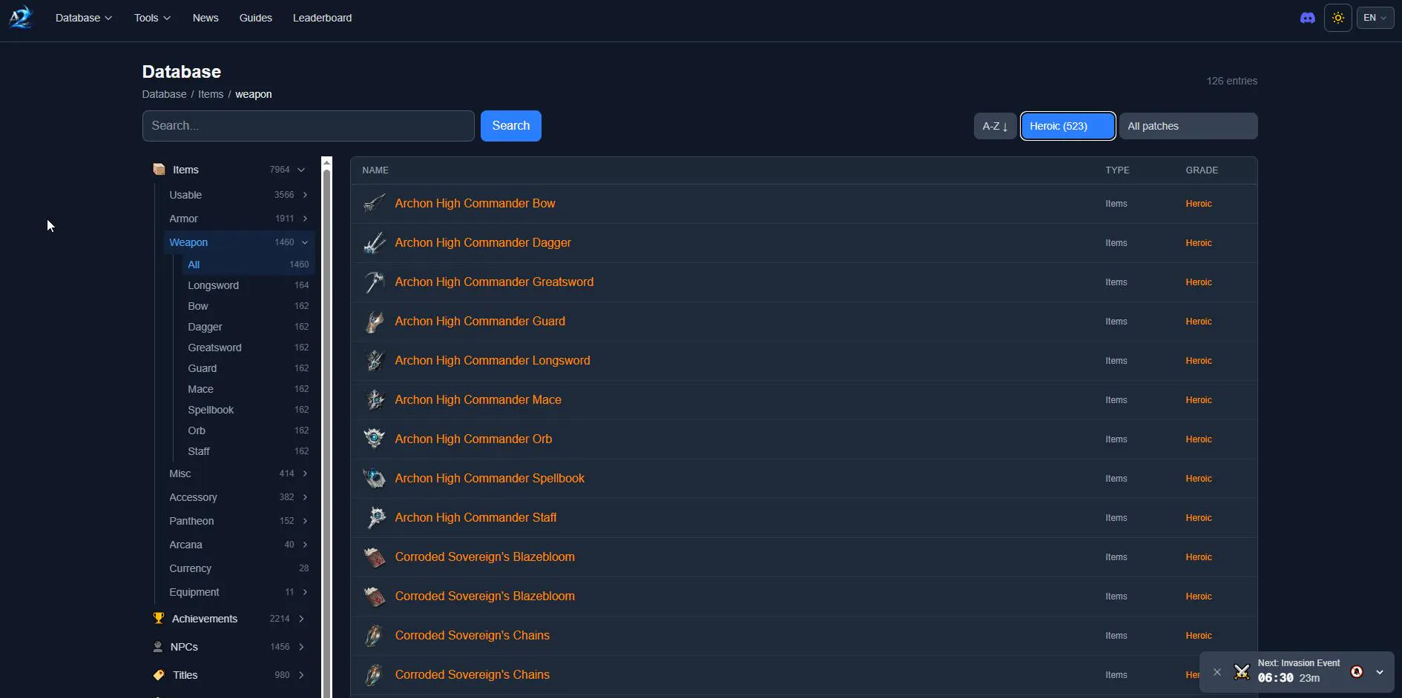The image size is (1402, 698).
Task: Open the All patches dropdown
Action: tap(1188, 126)
